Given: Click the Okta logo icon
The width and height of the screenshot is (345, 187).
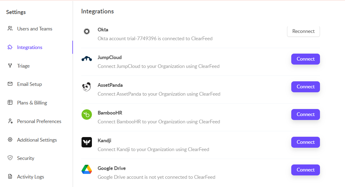Looking at the screenshot, I should coord(87,31).
